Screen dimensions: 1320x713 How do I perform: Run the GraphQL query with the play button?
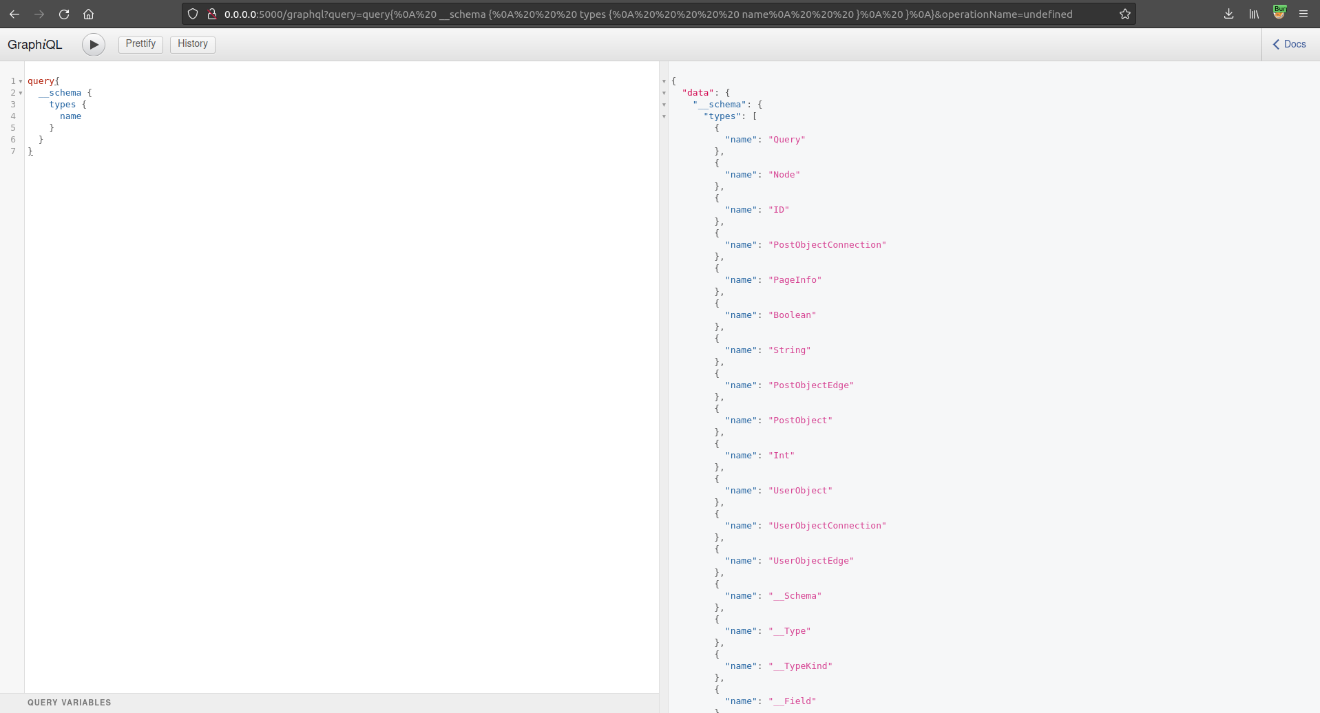click(x=94, y=45)
